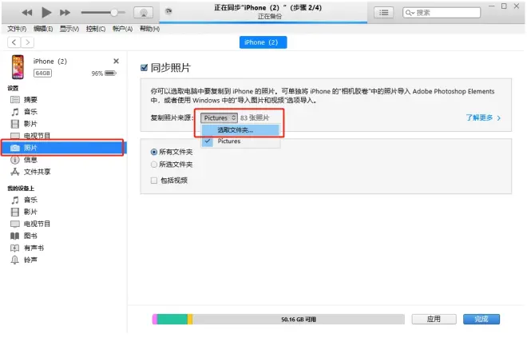
Task: Focus the 搜索 search field
Action: coord(442,13)
